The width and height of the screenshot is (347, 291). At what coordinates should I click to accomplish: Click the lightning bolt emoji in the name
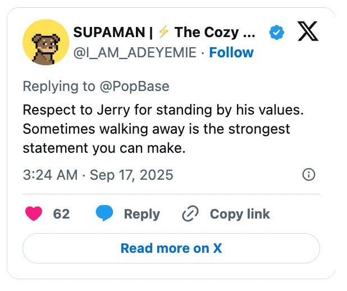click(x=163, y=33)
